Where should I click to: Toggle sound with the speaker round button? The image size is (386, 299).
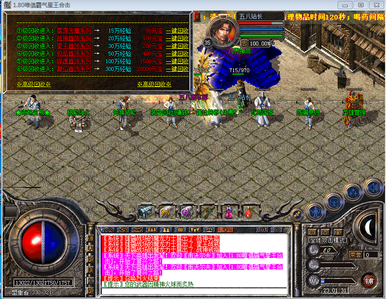tap(373, 188)
